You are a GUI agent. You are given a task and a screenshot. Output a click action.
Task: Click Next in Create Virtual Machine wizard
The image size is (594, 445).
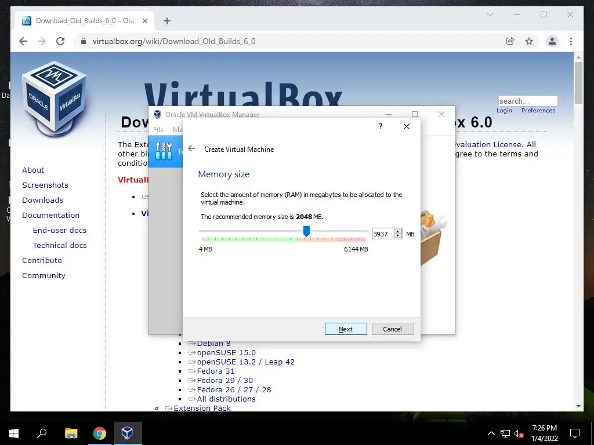(346, 329)
